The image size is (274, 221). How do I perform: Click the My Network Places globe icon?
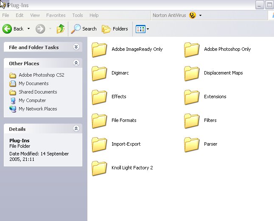[x=13, y=109]
